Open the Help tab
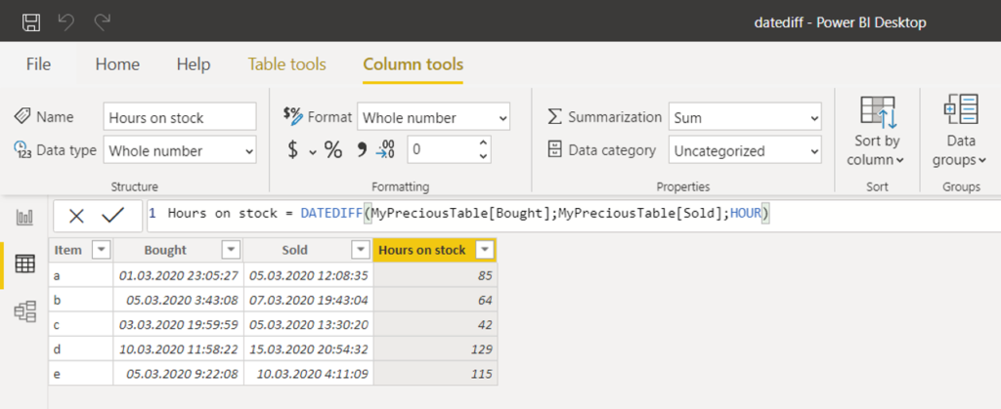The height and width of the screenshot is (409, 1001). coord(194,64)
